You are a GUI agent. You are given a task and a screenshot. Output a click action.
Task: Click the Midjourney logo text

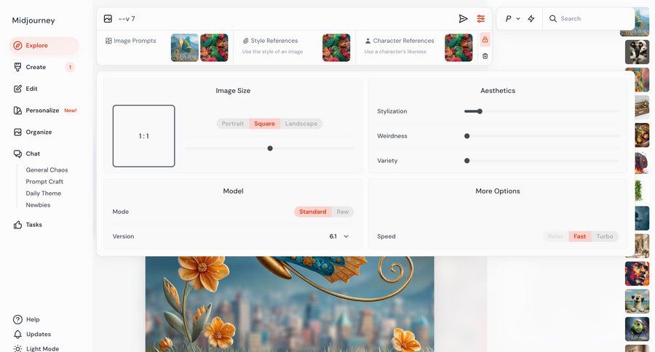click(33, 20)
